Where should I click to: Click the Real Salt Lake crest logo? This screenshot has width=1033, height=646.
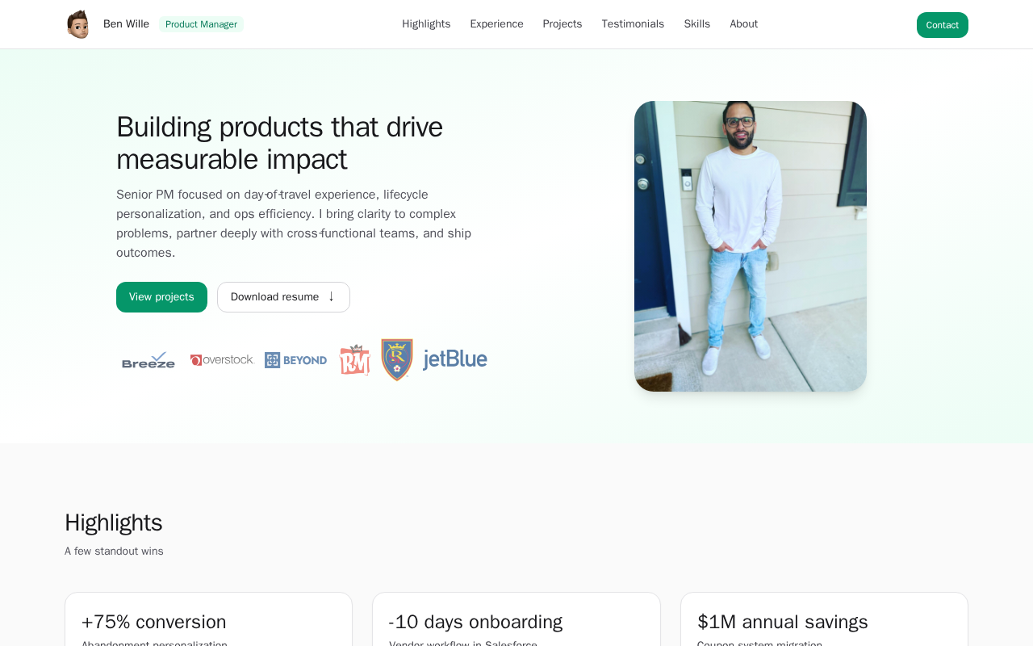pos(397,360)
